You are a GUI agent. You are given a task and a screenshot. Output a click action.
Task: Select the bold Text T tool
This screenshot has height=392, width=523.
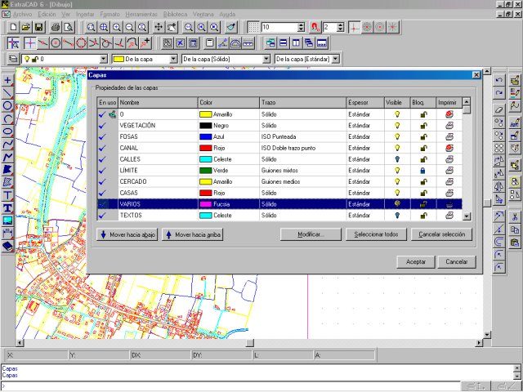tap(7, 208)
